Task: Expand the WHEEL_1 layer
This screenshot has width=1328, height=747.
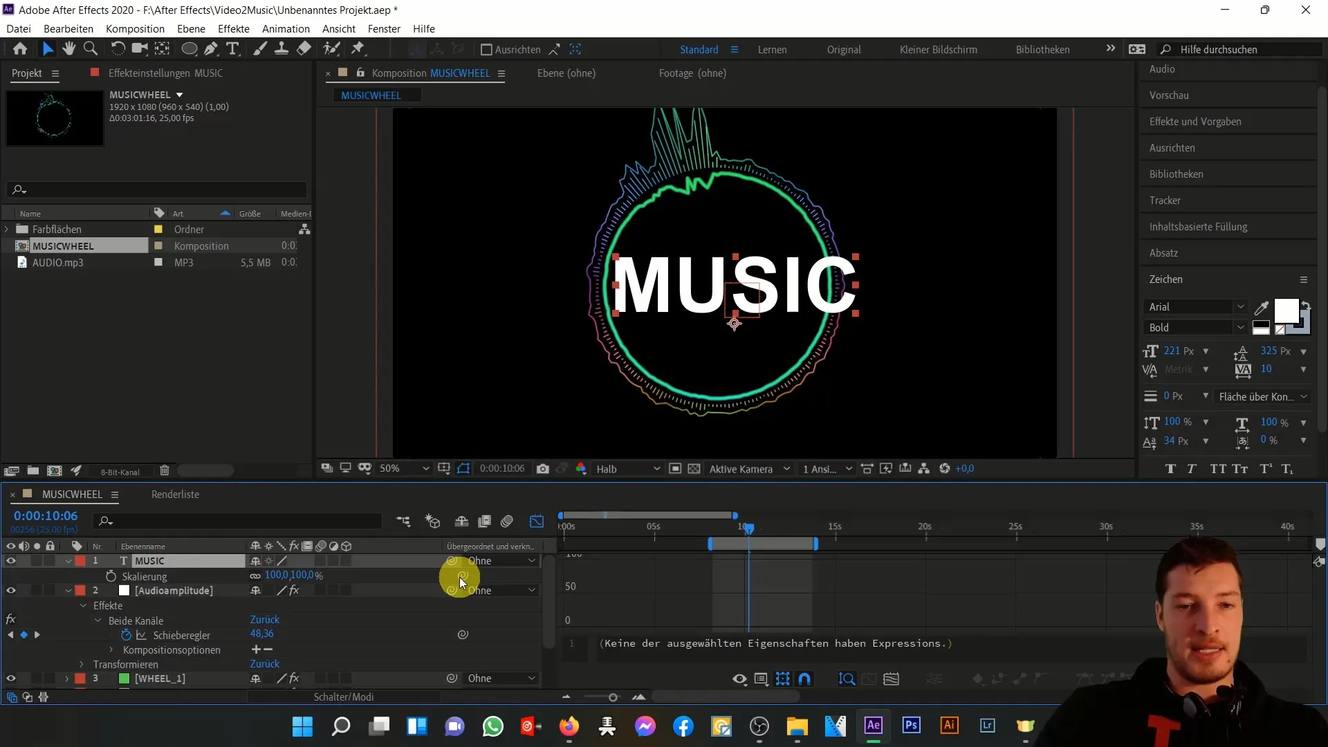Action: point(67,679)
